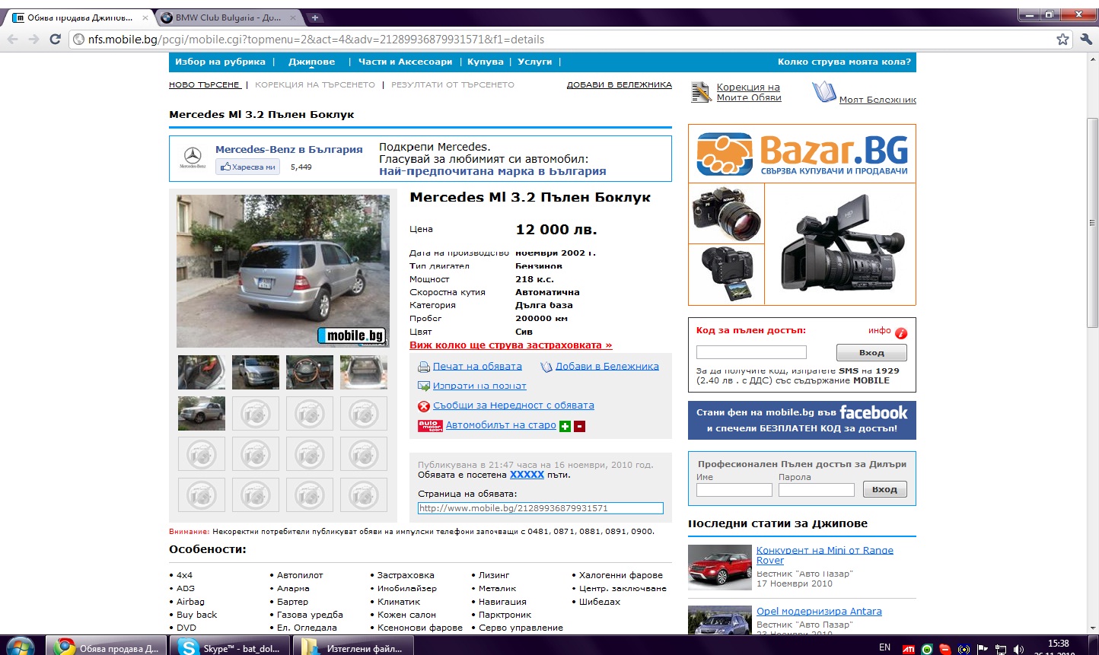The height and width of the screenshot is (655, 1099).
Task: Click the red report-problem X icon
Action: [x=424, y=406]
